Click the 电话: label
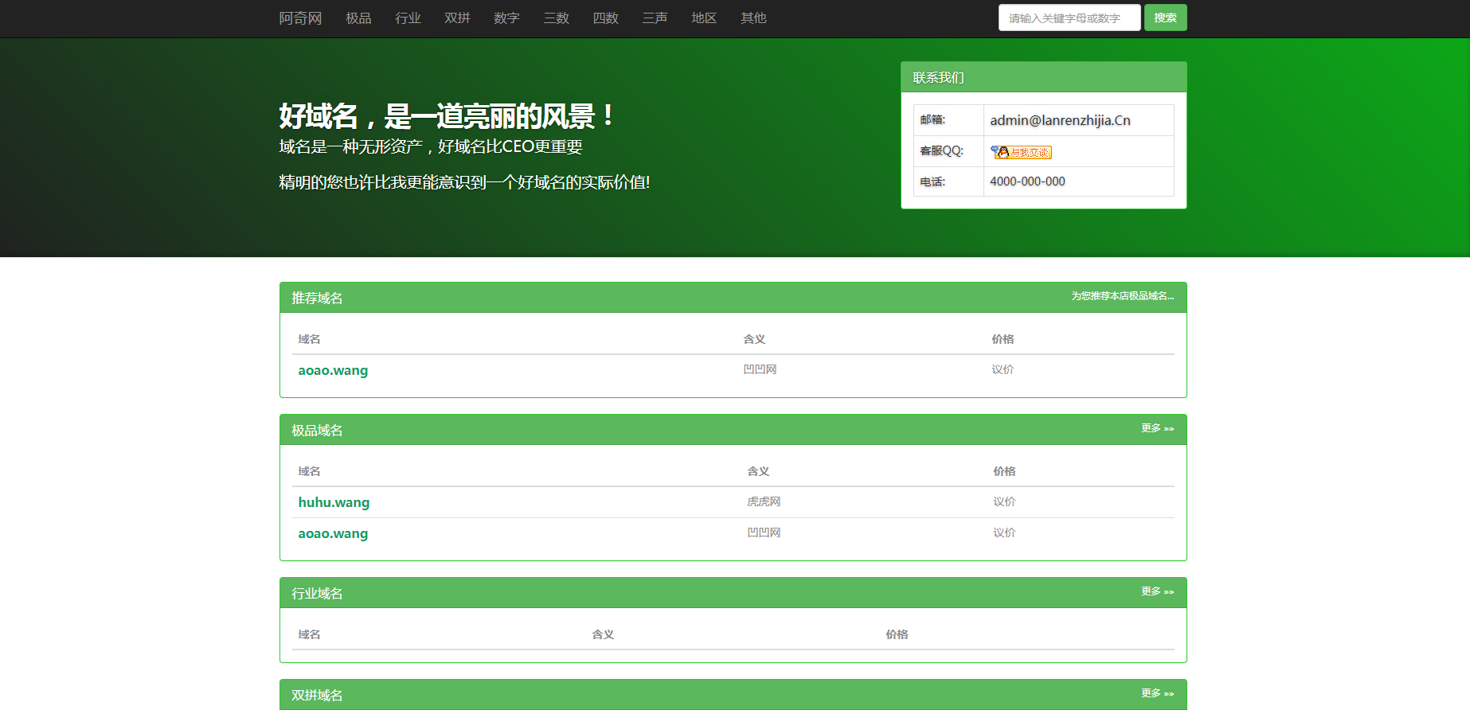This screenshot has width=1470, height=710. tap(932, 181)
